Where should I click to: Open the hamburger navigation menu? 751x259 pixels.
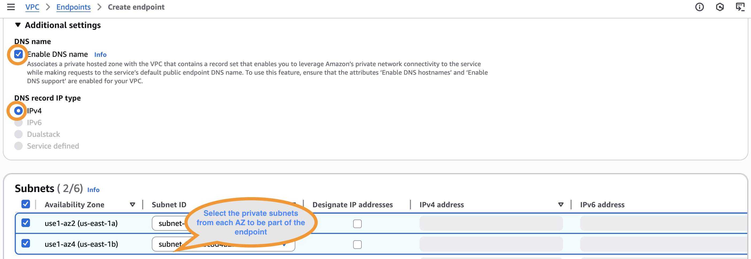(11, 7)
